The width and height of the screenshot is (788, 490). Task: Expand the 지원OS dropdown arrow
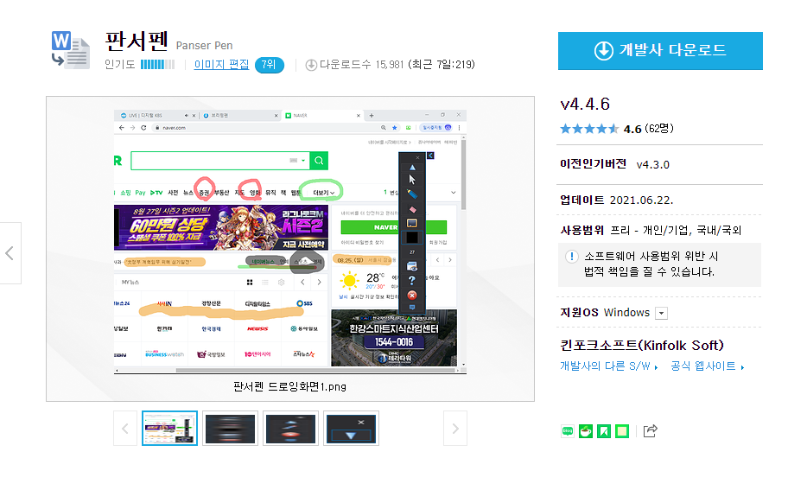661,313
